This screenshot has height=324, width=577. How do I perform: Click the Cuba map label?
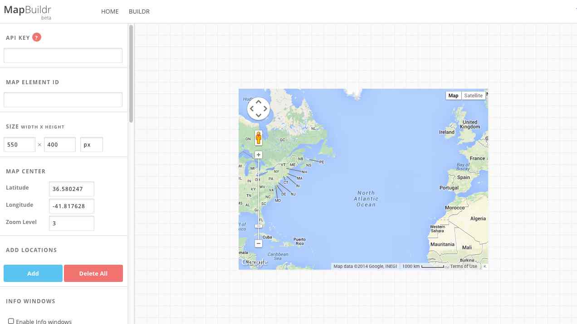tap(267, 237)
